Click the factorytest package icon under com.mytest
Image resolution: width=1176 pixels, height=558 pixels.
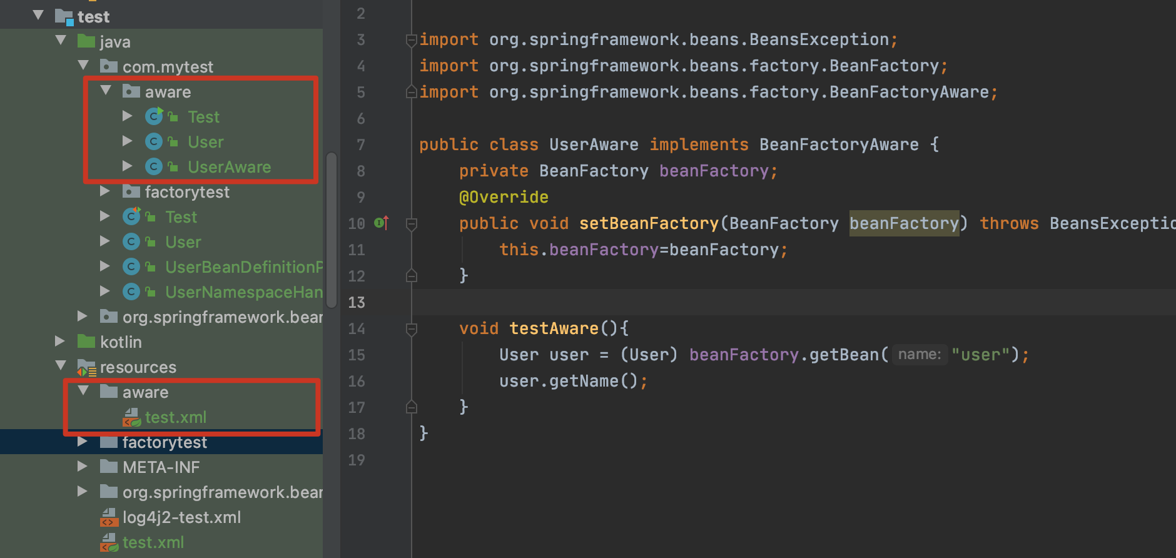coord(131,191)
